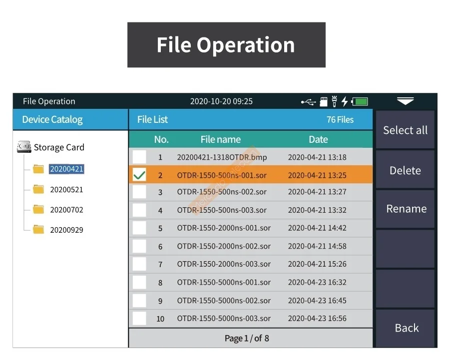Screen dimensions: 449x361
Task: Select the highlighted 20200421 folder in tree
Action: (66, 169)
